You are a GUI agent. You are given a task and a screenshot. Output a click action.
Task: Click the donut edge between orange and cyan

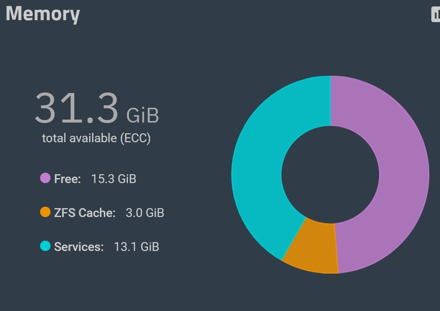[293, 238]
